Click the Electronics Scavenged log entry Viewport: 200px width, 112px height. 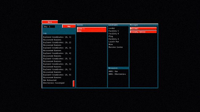[54, 83]
